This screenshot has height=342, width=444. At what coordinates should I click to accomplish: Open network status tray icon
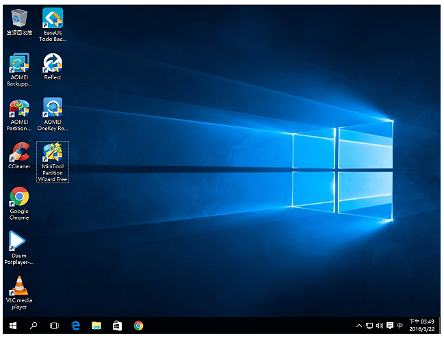point(369,326)
